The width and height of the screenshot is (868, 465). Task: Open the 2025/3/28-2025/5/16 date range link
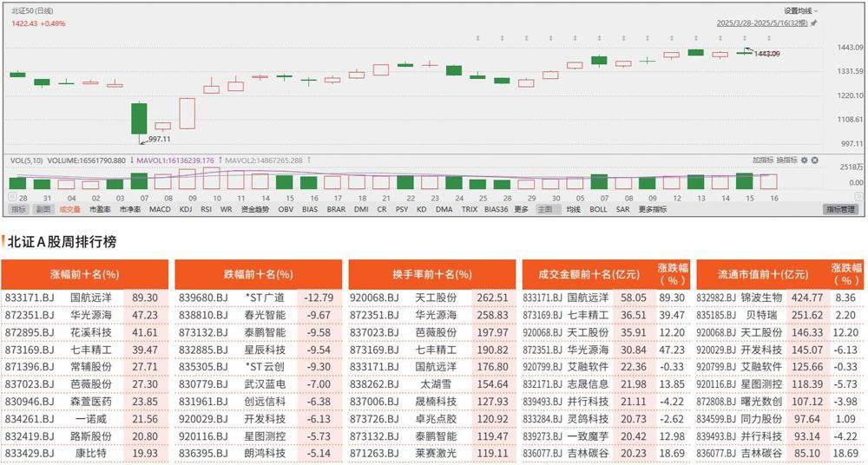(x=762, y=23)
